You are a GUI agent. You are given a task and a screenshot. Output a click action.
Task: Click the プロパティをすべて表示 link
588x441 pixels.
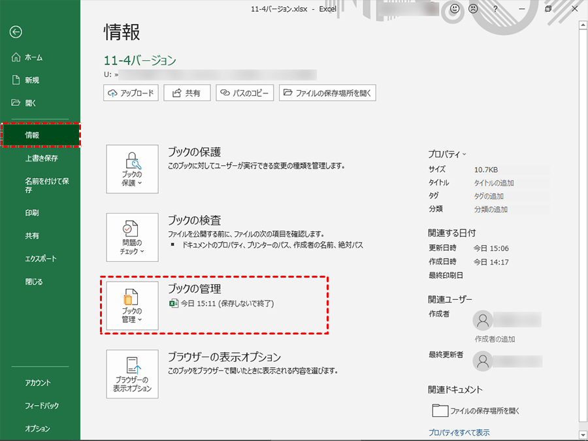point(459,433)
